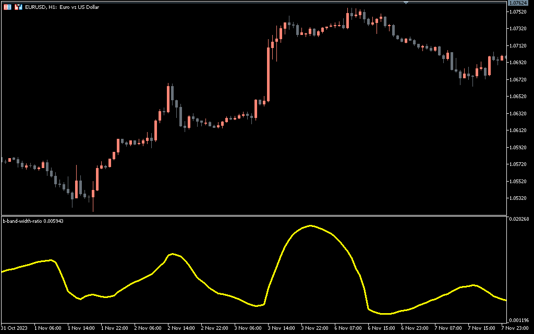The width and height of the screenshot is (534, 334).
Task: Click the 31 Oct 2023 date label
Action: coord(16,328)
